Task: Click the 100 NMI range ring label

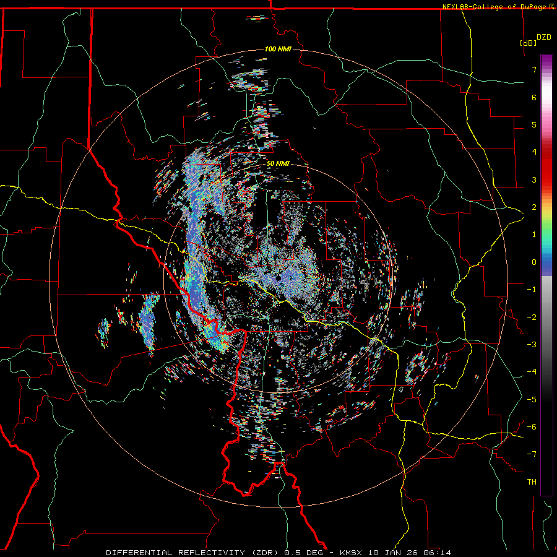Action: (x=278, y=49)
